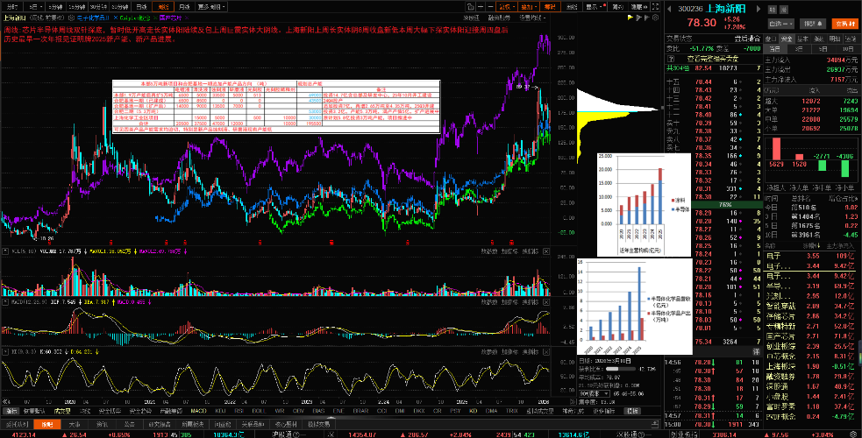This screenshot has width=862, height=438.
Task: Click dropdown arrow after MAVOL1 value
Action: (135, 251)
